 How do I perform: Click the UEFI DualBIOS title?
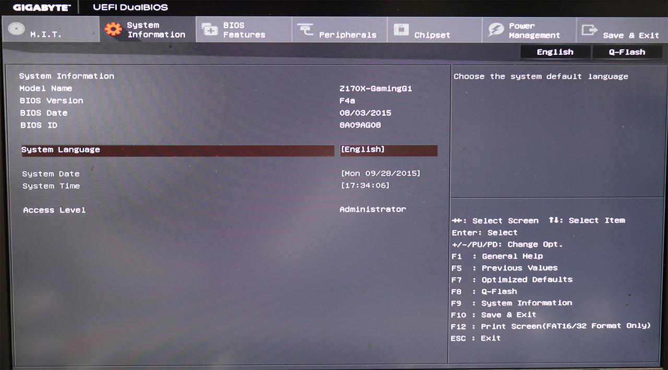coord(130,8)
